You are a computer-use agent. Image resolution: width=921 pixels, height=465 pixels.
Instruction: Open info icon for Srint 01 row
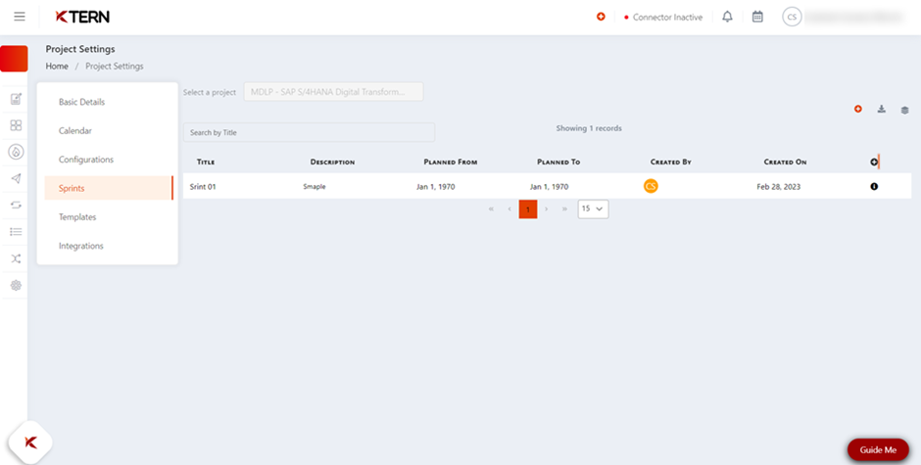point(874,186)
